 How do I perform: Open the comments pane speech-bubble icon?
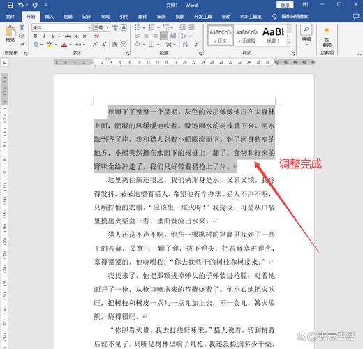[356, 17]
